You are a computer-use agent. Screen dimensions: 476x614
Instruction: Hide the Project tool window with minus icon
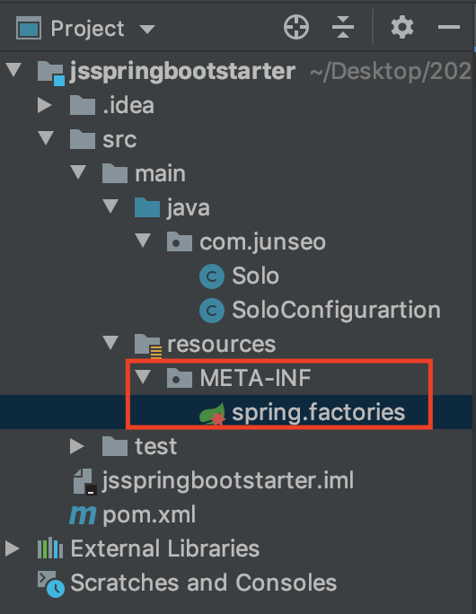(x=448, y=27)
